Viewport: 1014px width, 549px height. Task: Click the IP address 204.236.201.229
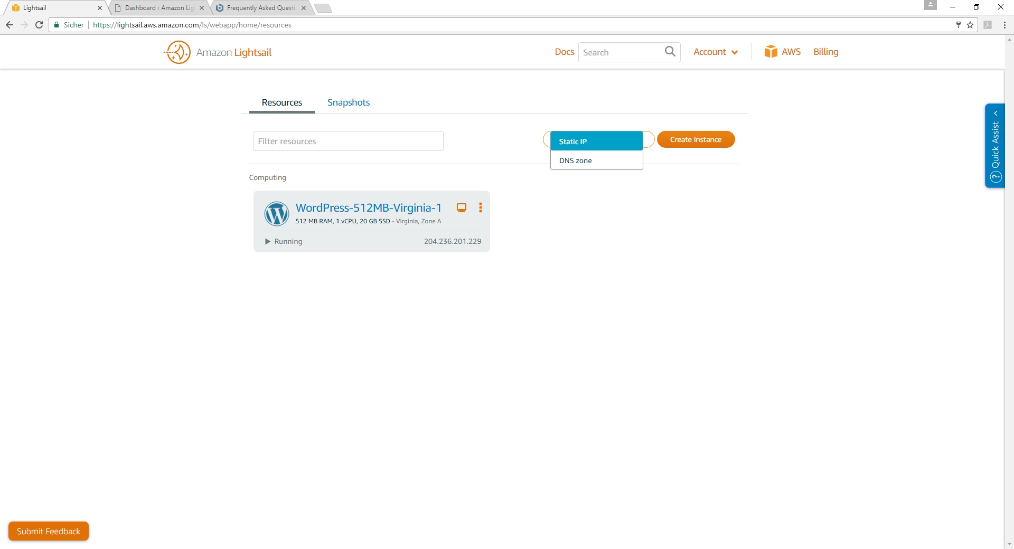pos(453,241)
